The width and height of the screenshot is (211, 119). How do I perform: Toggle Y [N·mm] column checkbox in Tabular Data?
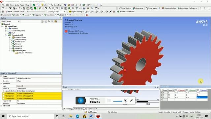(x=187, y=90)
